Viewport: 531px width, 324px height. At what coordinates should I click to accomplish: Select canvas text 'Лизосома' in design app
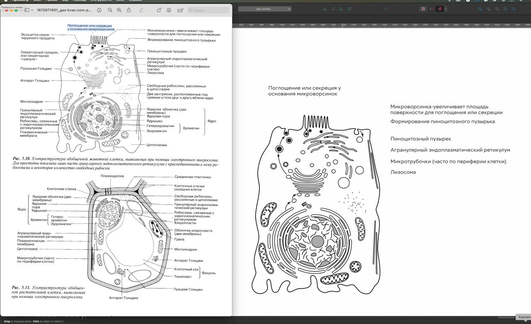403,172
